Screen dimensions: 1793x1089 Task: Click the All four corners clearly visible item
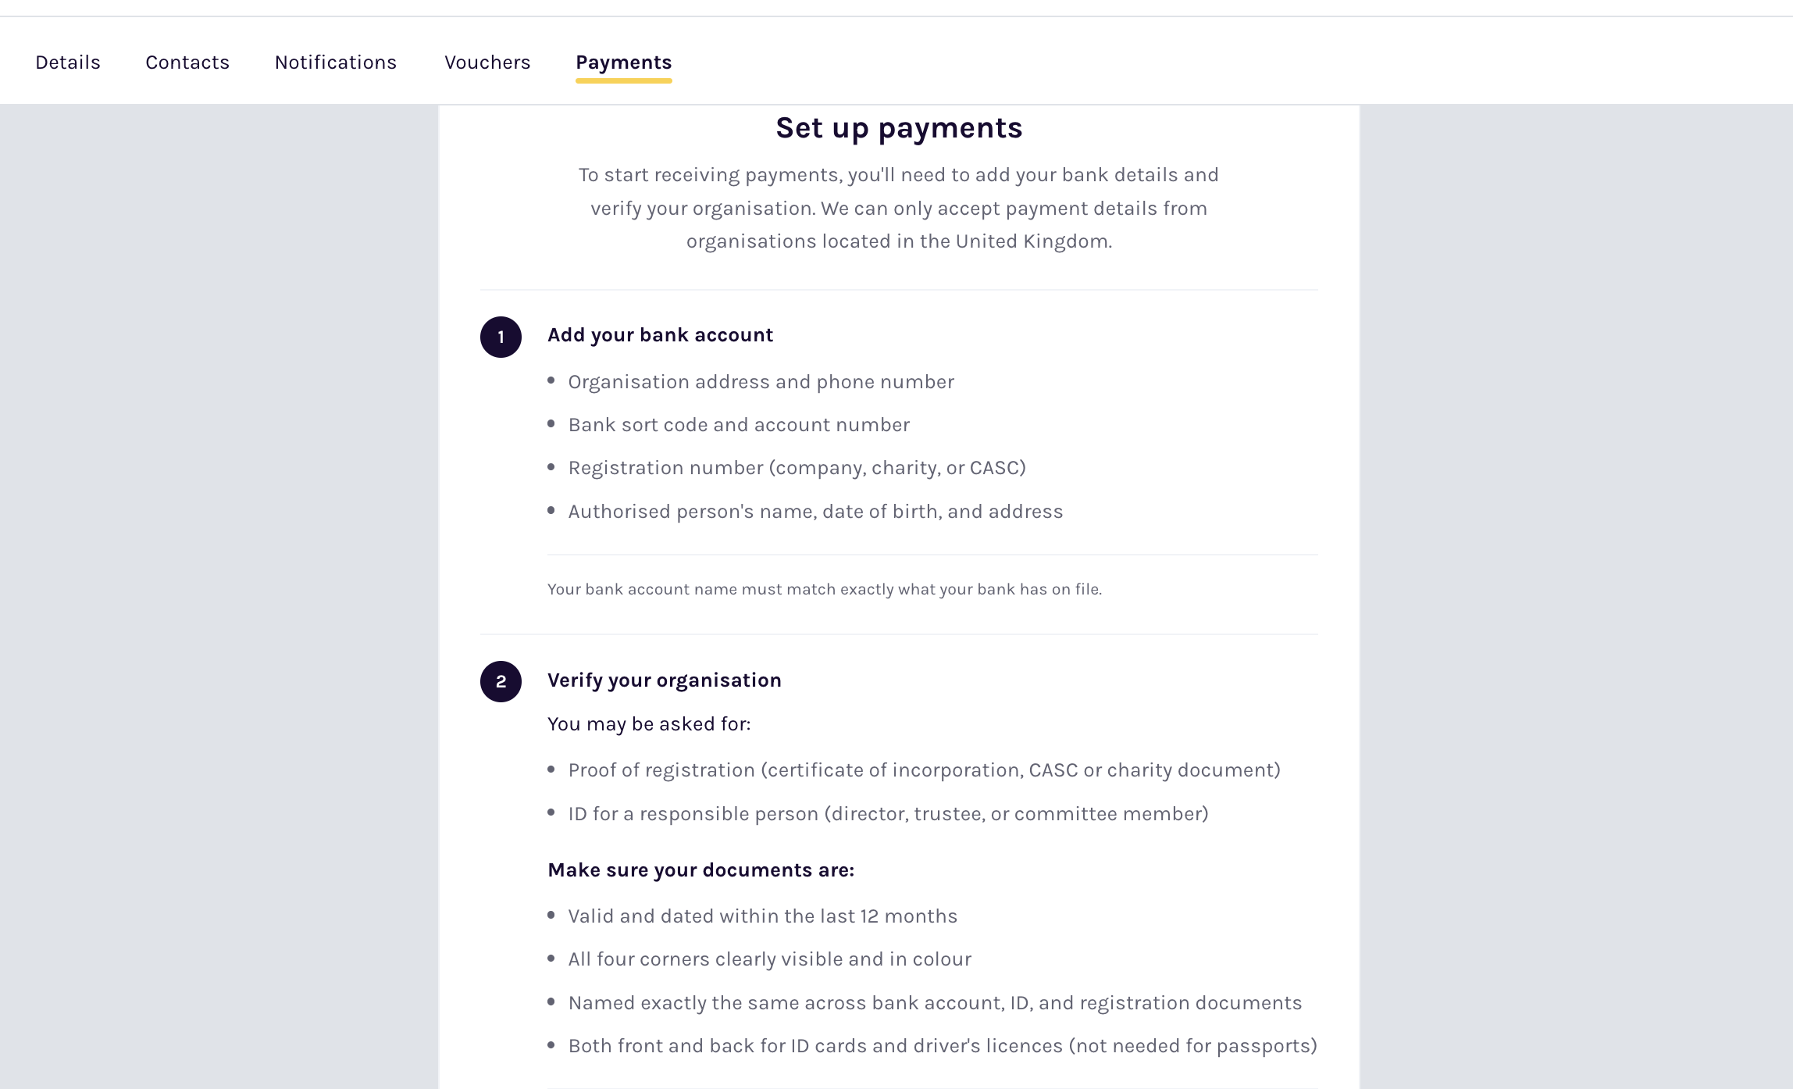point(769,959)
